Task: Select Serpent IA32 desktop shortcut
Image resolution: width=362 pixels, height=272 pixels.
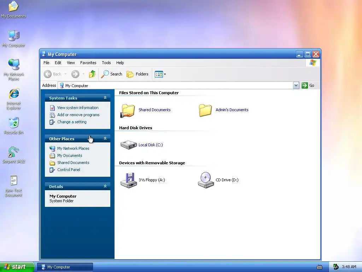Action: click(x=13, y=154)
